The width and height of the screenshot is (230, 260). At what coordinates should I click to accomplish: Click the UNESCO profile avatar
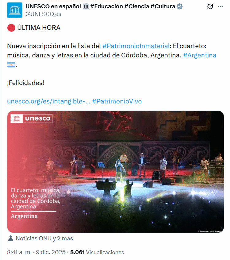[x=15, y=10]
